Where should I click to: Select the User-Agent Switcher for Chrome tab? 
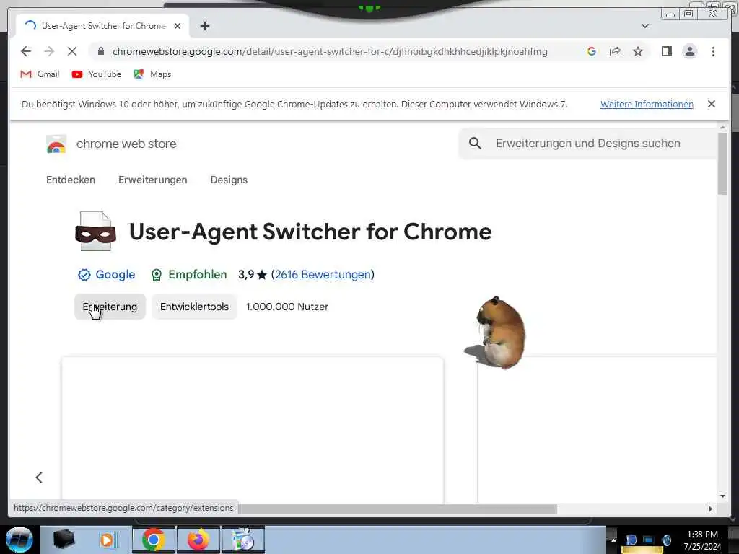(x=102, y=26)
